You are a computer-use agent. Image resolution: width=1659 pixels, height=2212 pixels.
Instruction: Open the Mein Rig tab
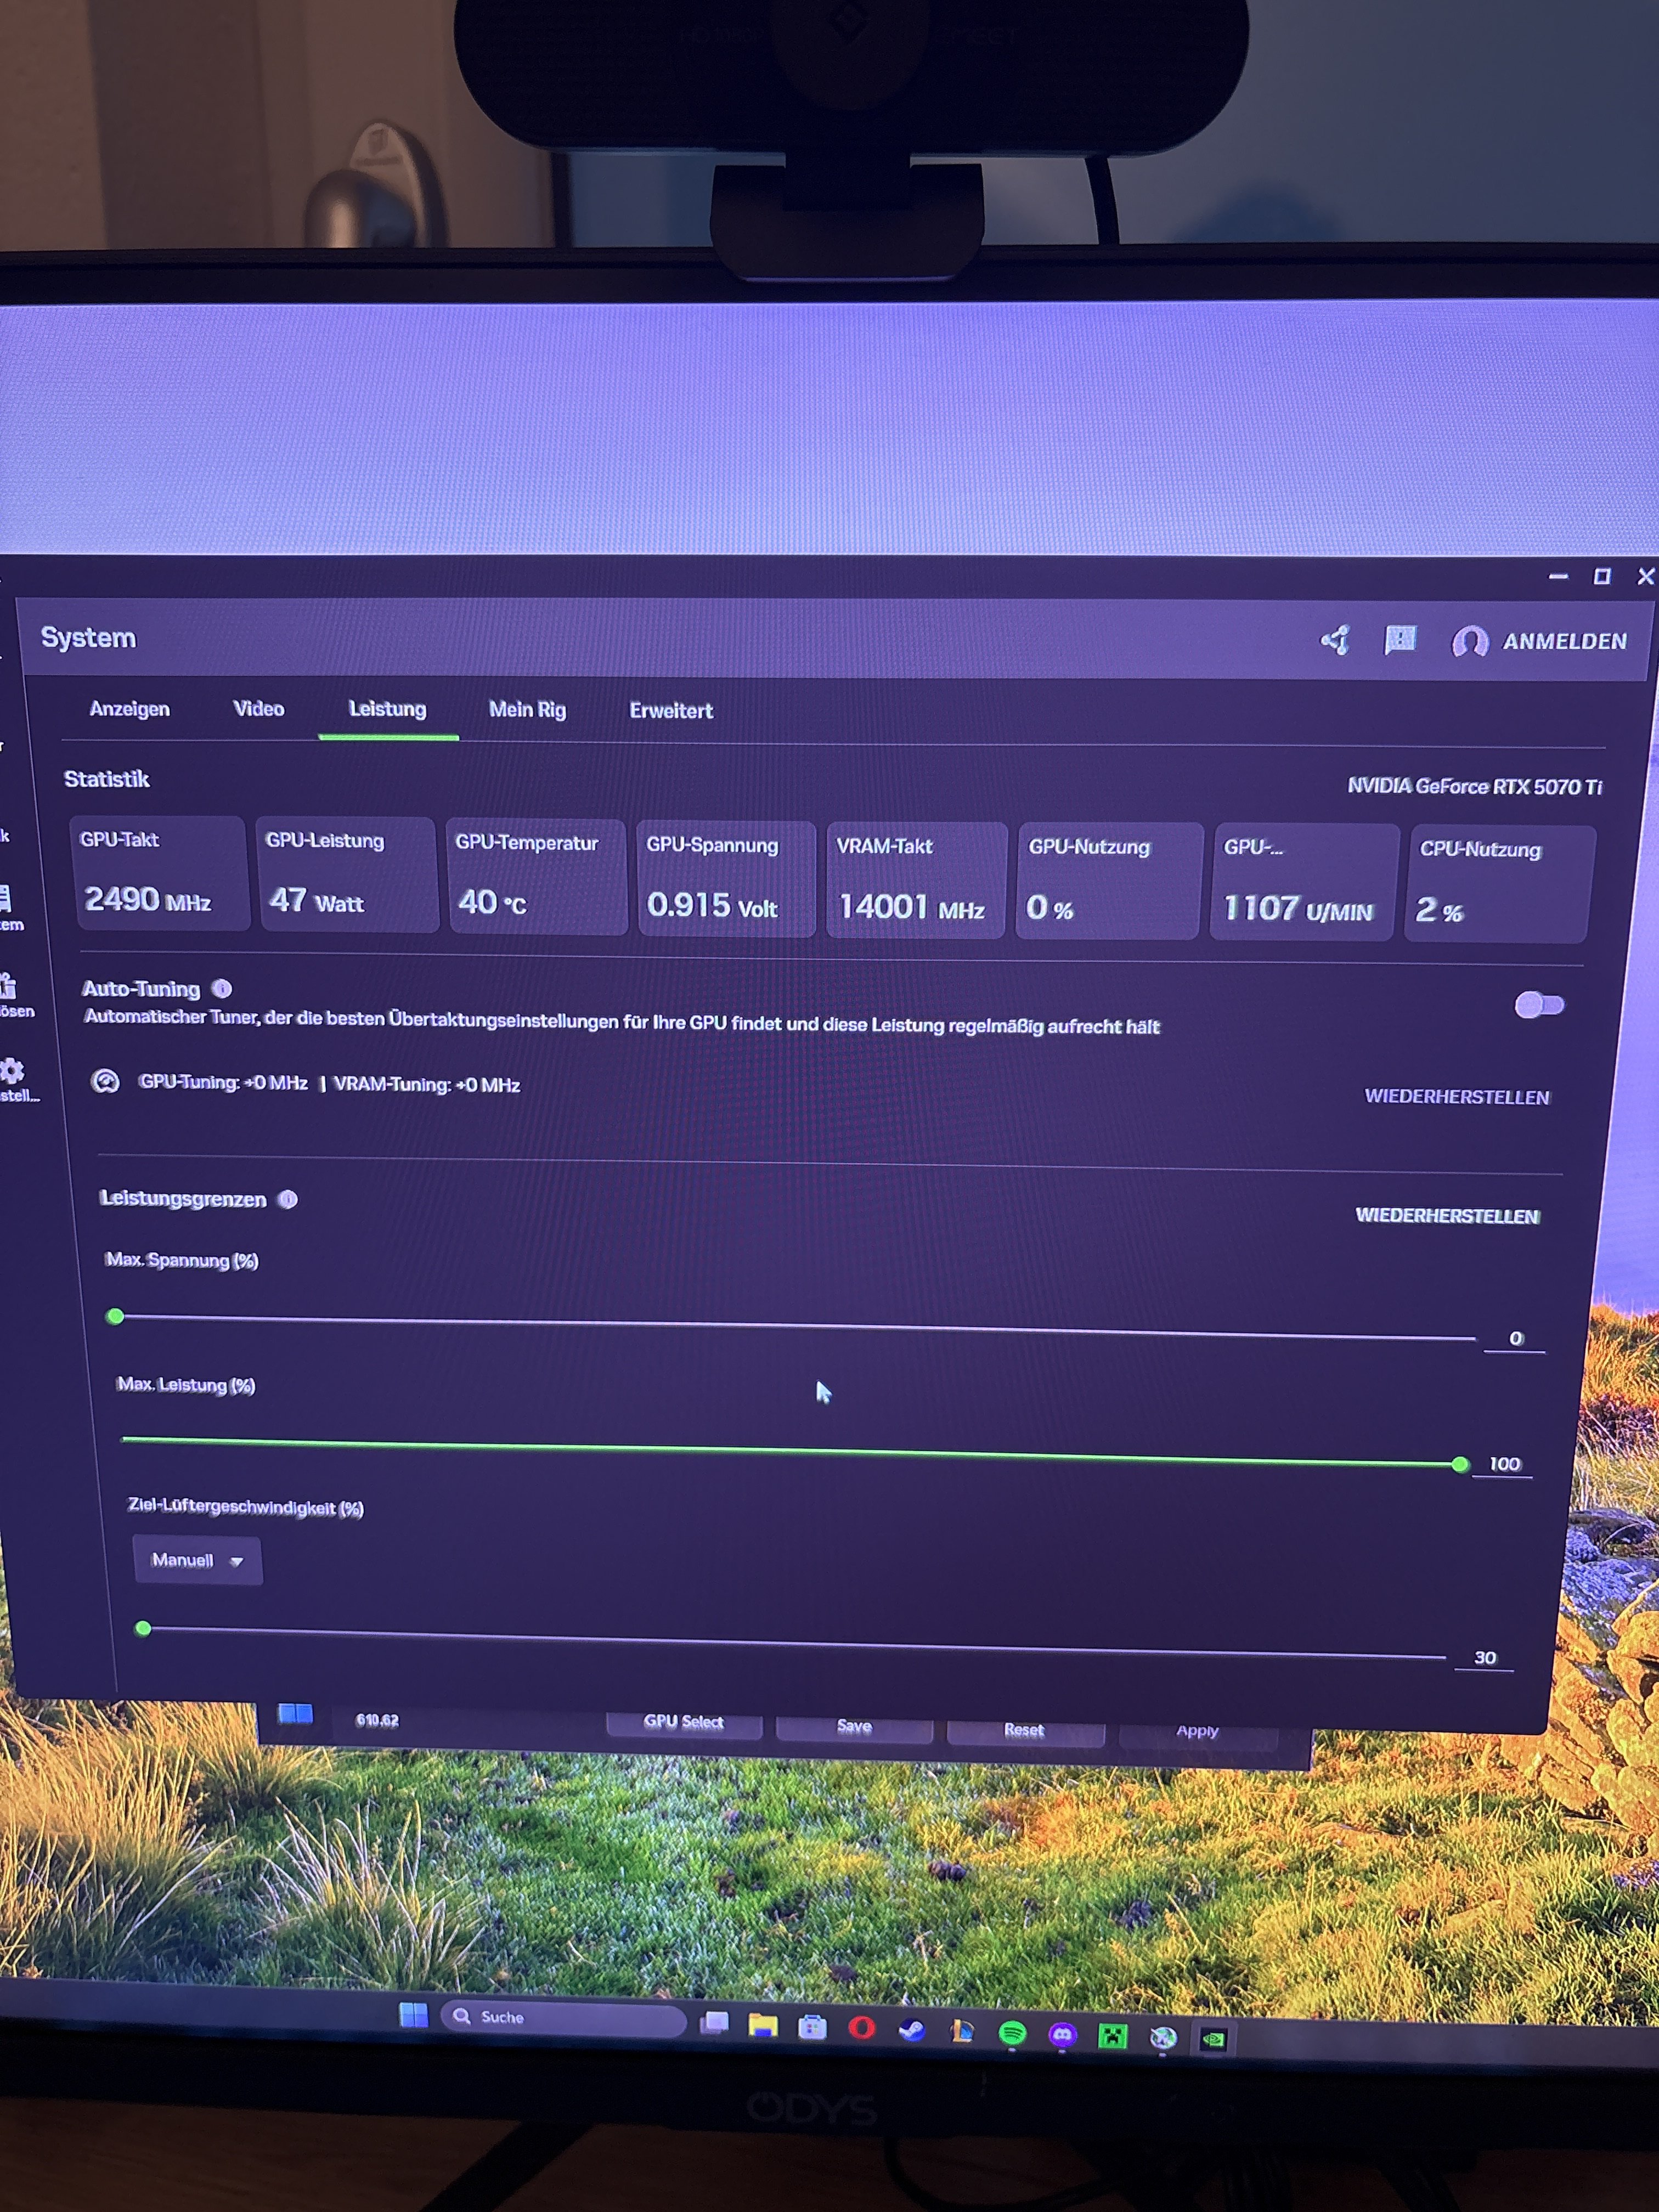point(527,710)
